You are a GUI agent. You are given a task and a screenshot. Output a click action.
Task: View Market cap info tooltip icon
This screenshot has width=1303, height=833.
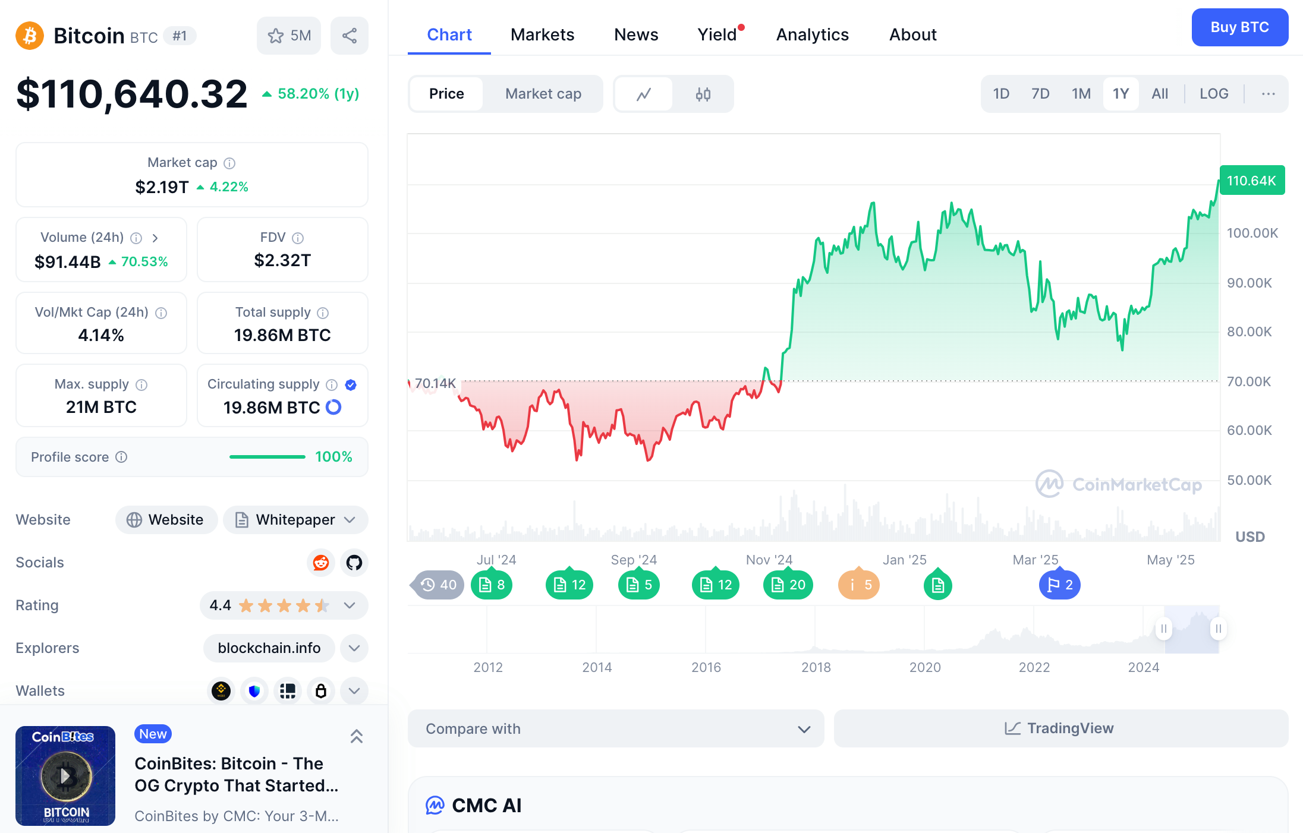231,163
